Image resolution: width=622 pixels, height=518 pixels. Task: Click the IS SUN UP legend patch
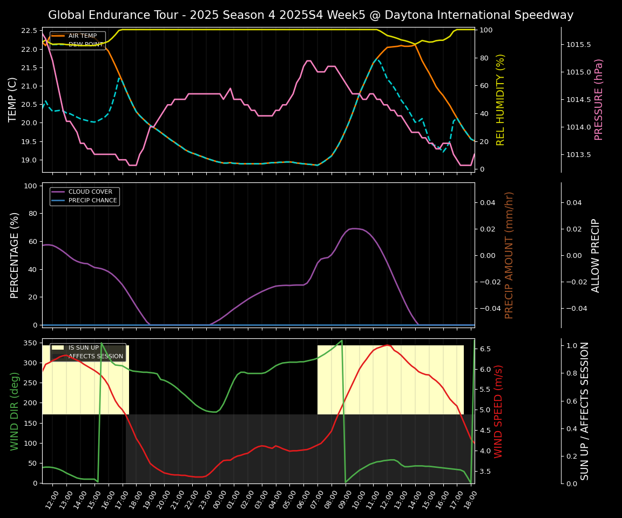point(59,348)
